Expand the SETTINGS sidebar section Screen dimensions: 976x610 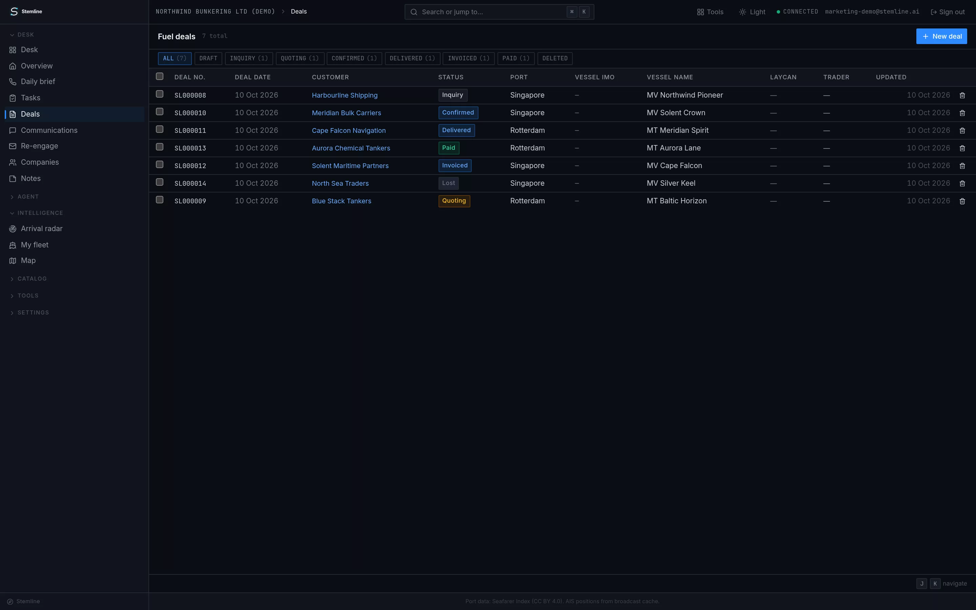click(x=29, y=313)
